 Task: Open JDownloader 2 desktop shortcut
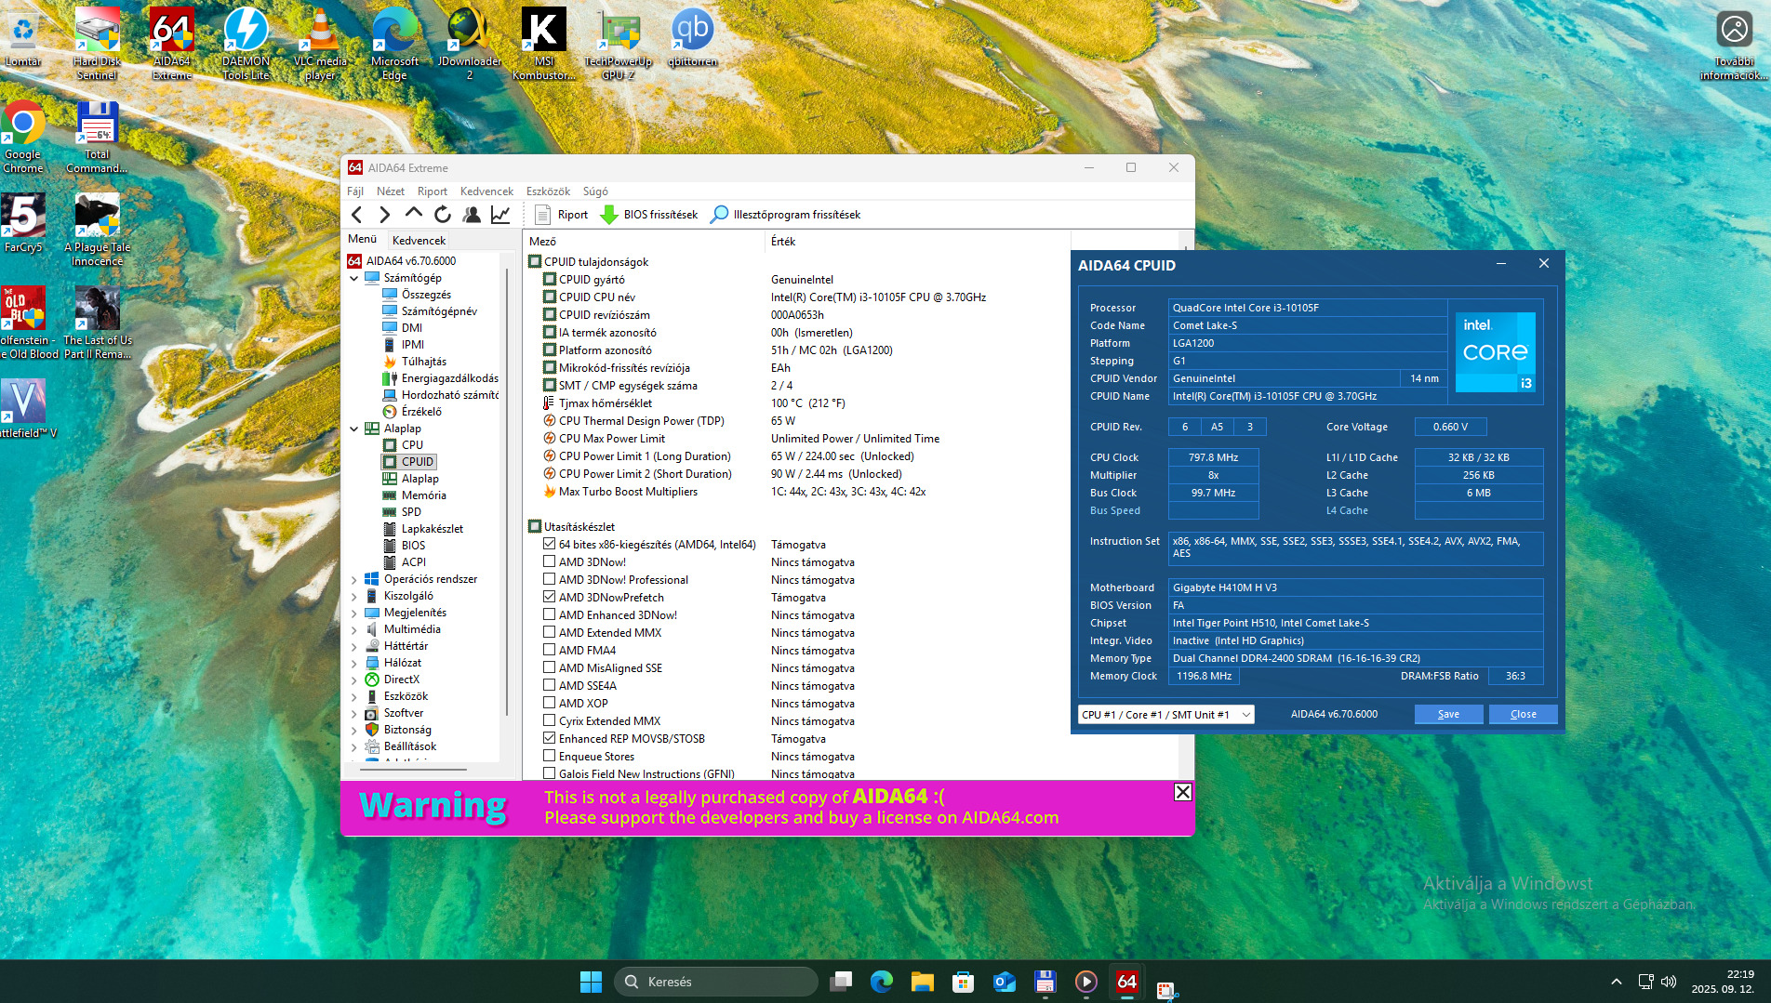(x=470, y=44)
